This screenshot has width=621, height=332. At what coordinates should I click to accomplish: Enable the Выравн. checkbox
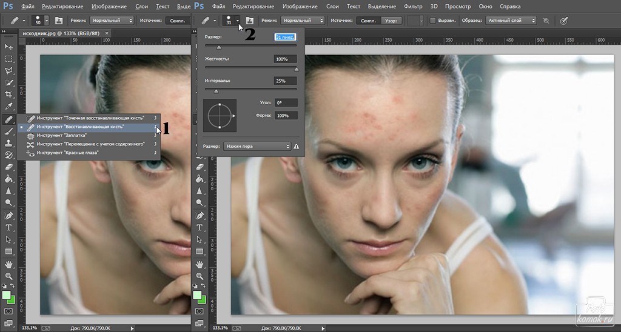(x=433, y=21)
